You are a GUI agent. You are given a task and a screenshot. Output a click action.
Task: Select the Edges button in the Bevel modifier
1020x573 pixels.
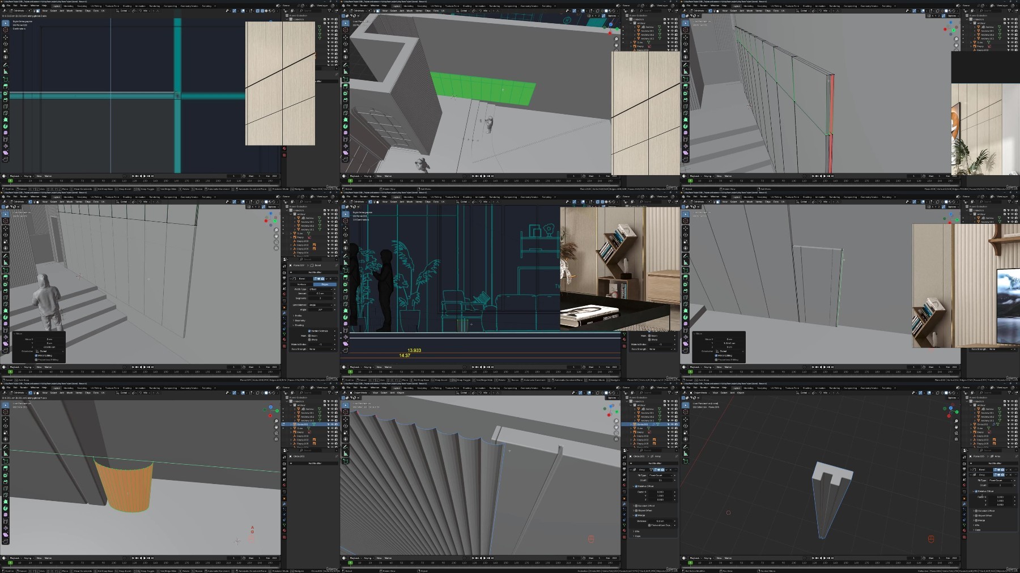(x=325, y=284)
